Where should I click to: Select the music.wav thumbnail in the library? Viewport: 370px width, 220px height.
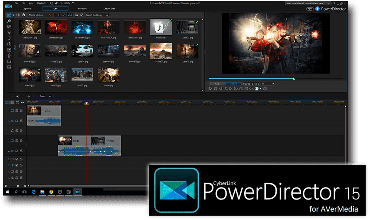coord(161,27)
